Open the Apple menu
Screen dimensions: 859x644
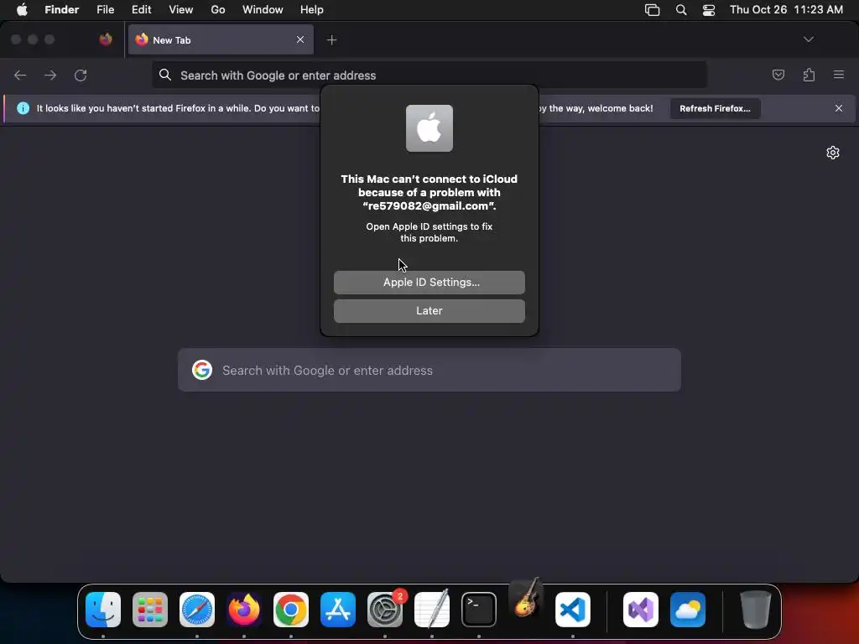[22, 9]
